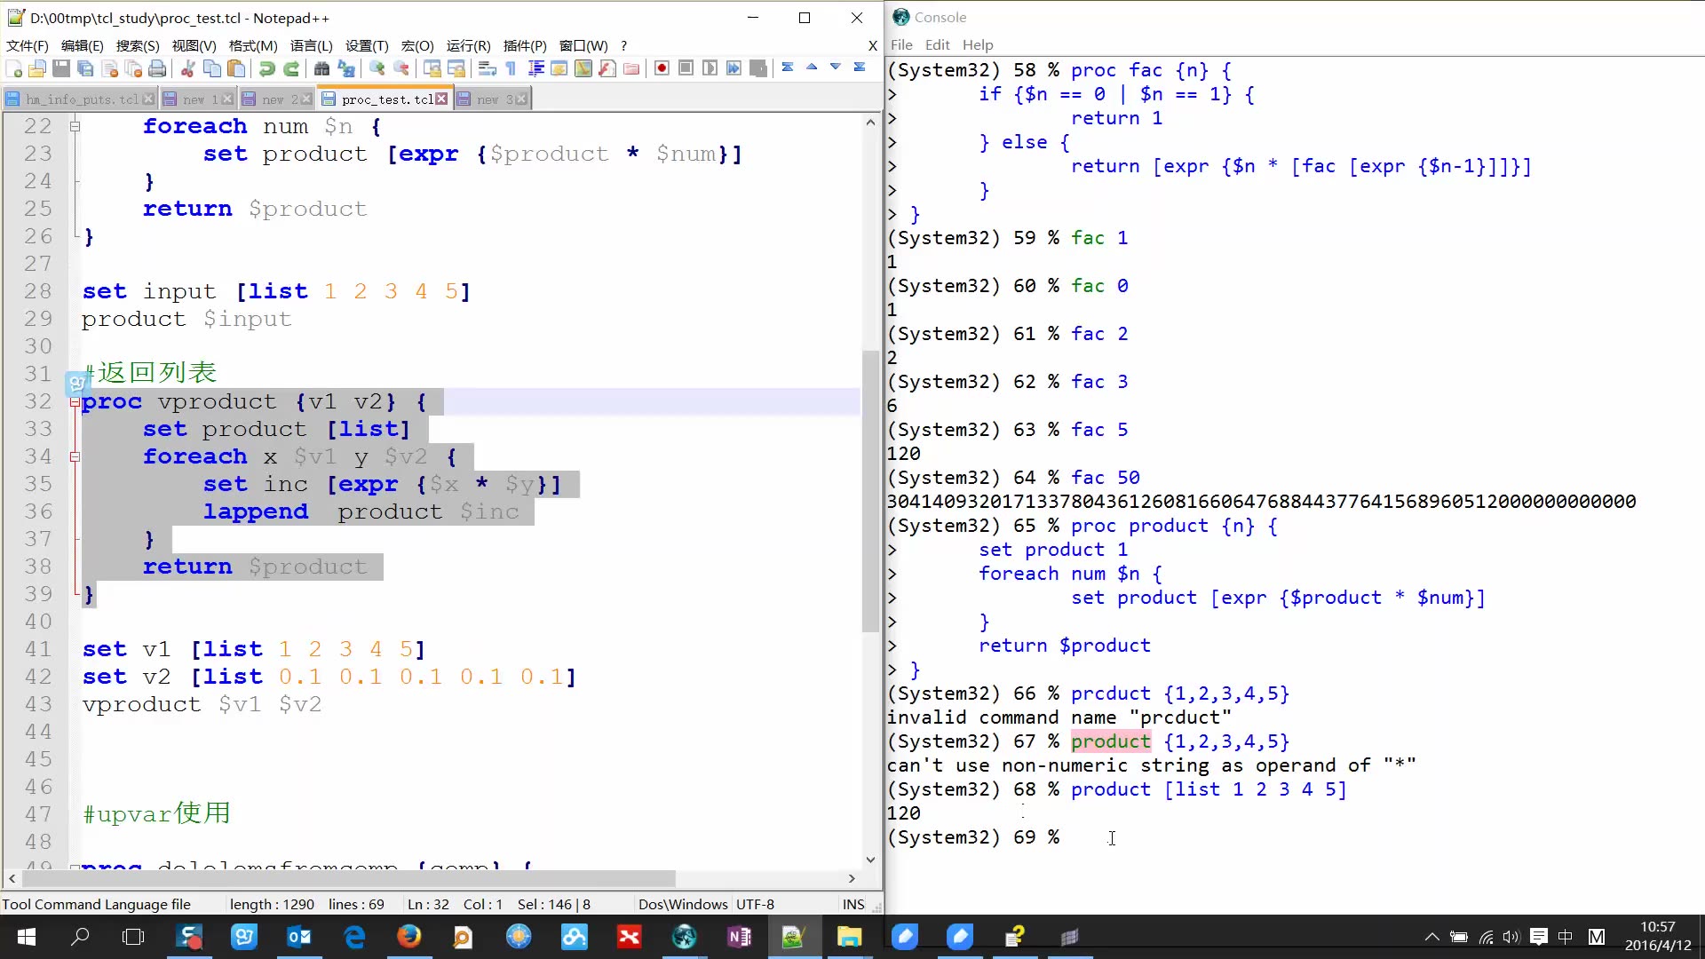Click the Console command prompt input line
This screenshot has width=1705, height=959.
point(1154,837)
